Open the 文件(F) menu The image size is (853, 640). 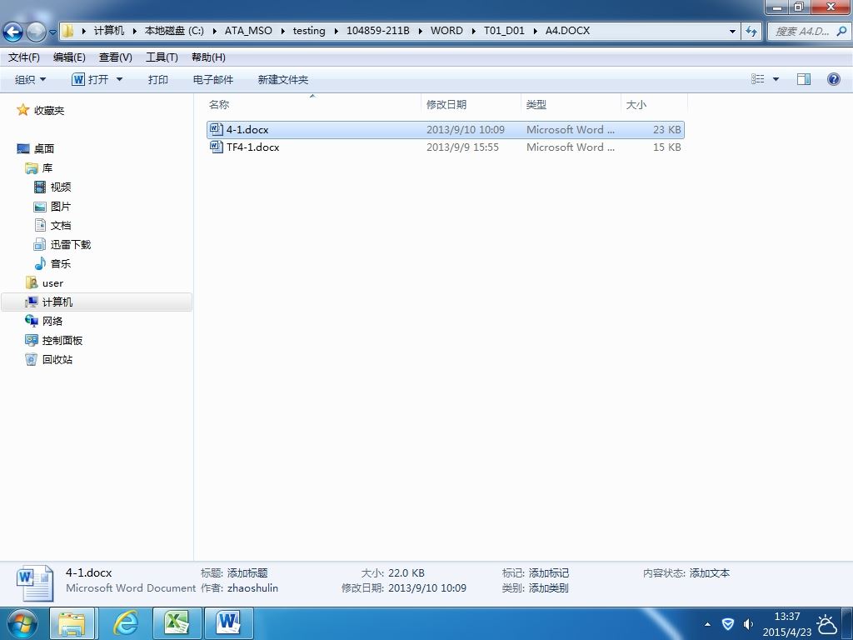coord(24,57)
